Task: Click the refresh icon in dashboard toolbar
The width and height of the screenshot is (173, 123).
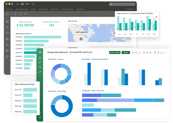Action: tap(20, 14)
